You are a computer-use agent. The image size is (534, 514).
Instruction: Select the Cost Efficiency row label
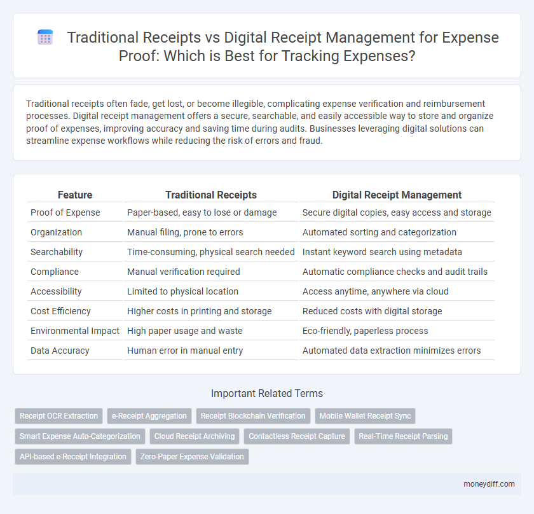coord(60,311)
